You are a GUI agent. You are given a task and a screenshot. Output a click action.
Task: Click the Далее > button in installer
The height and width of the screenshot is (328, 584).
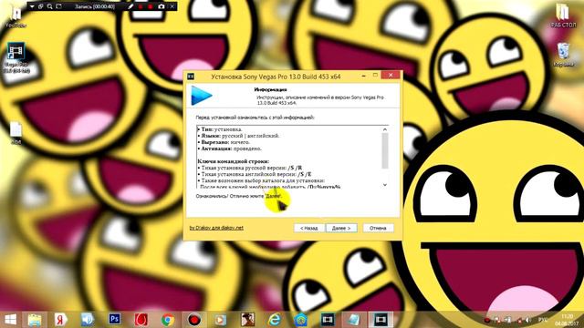pyautogui.click(x=341, y=228)
